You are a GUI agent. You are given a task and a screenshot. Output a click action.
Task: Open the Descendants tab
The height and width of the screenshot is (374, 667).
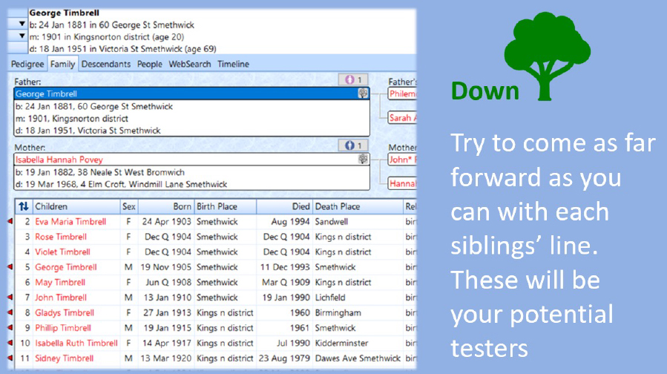[105, 65]
